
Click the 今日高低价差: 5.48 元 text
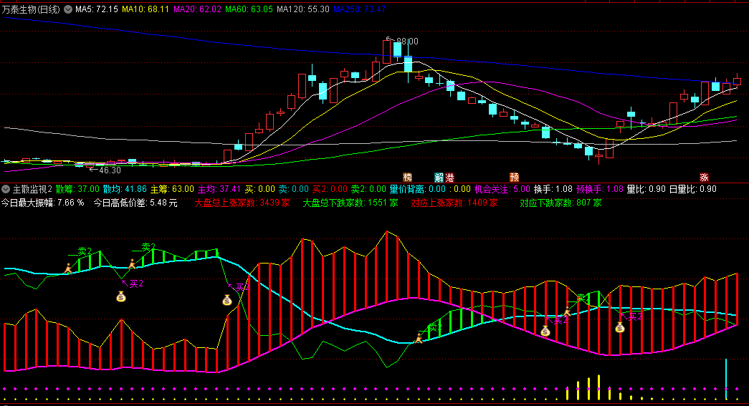[x=135, y=203]
